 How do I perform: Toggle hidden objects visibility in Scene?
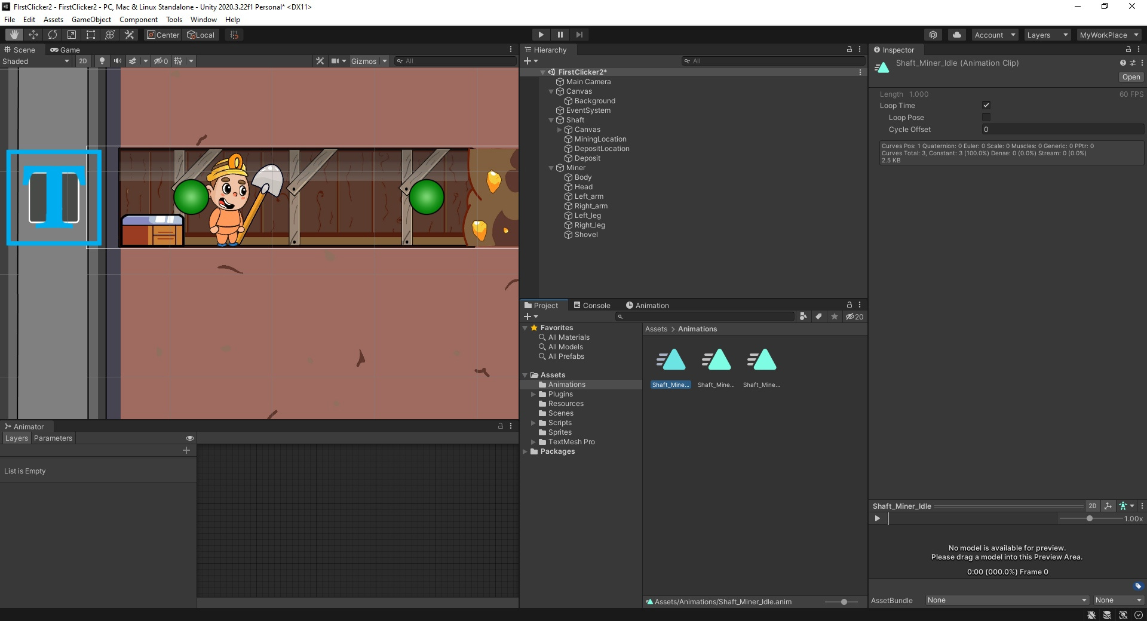[161, 61]
